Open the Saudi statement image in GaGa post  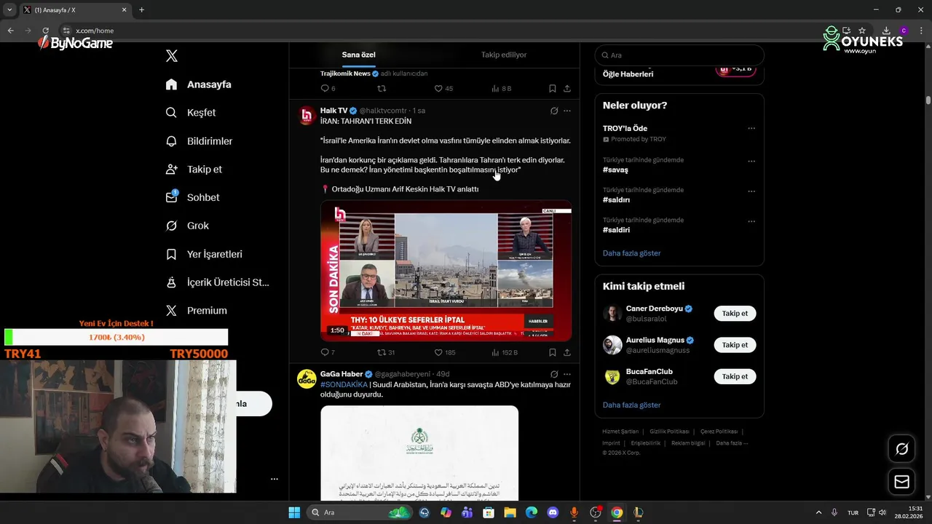tap(419, 453)
